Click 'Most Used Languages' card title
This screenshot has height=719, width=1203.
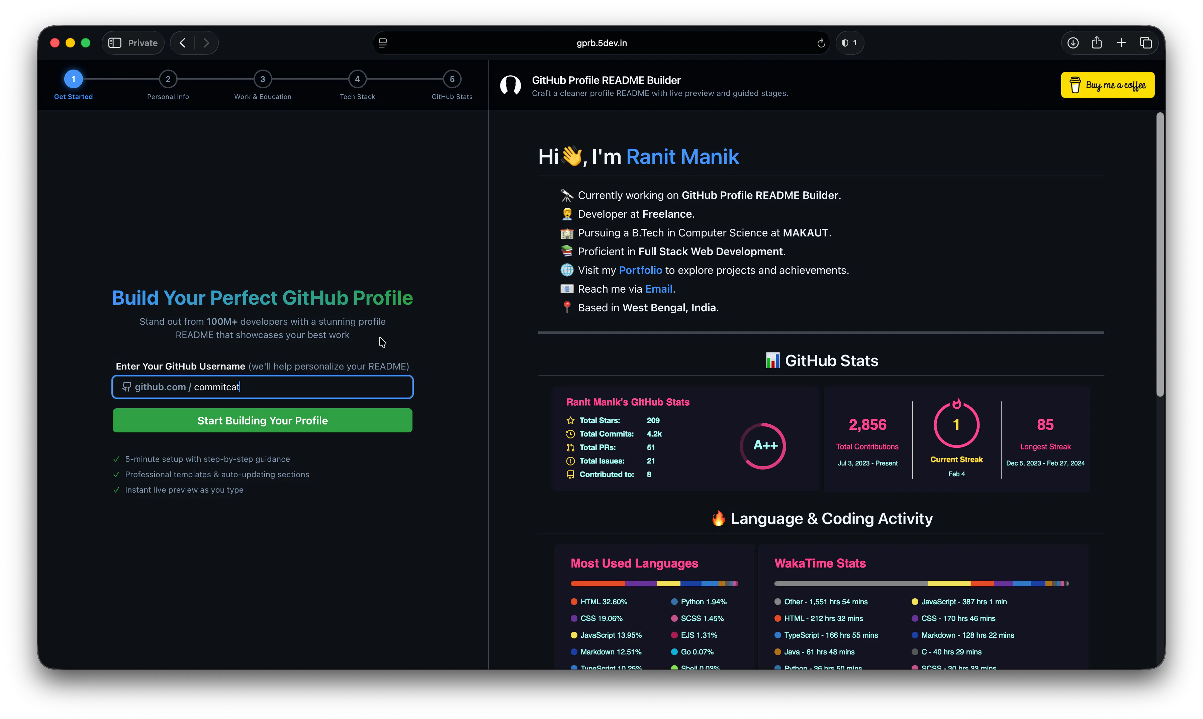coord(634,563)
